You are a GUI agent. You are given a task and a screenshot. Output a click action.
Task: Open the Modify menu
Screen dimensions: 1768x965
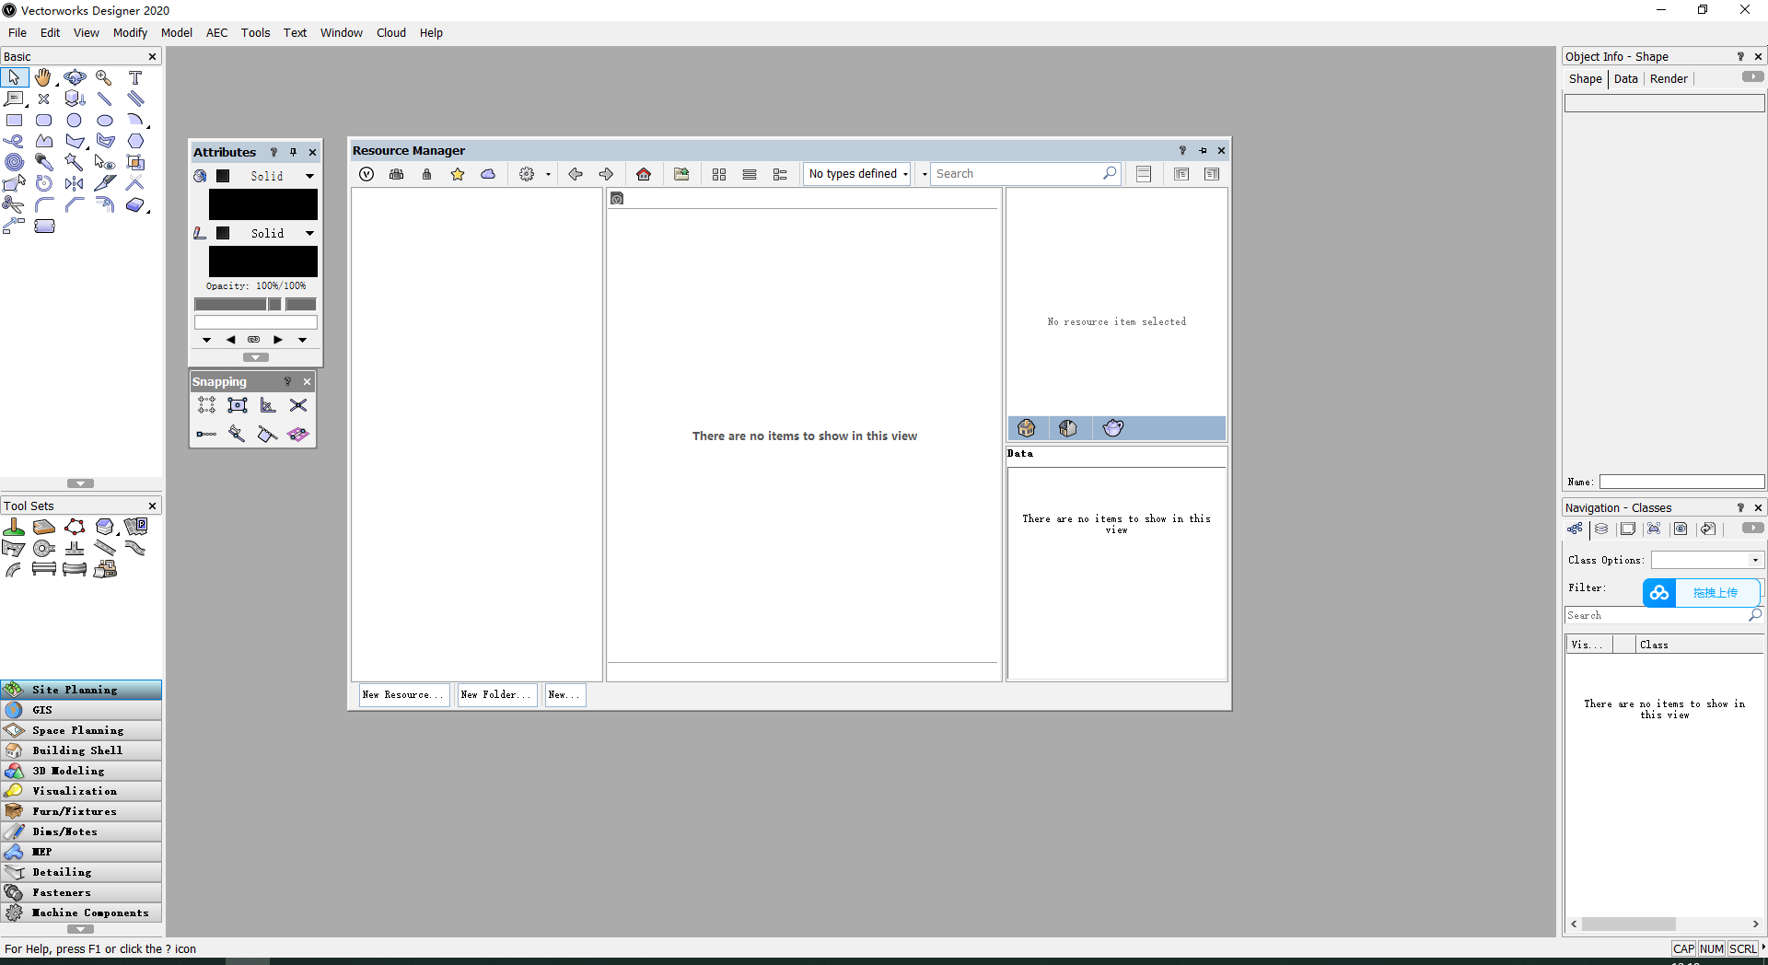(130, 32)
